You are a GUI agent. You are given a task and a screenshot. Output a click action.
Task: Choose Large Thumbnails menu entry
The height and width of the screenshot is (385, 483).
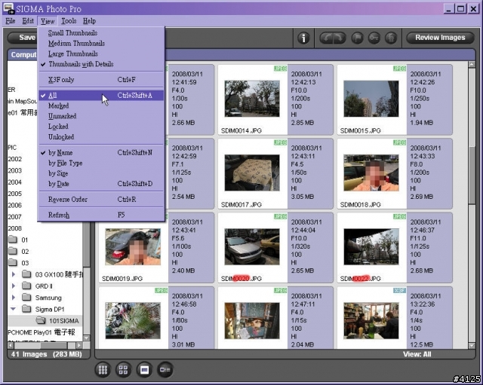[100, 53]
